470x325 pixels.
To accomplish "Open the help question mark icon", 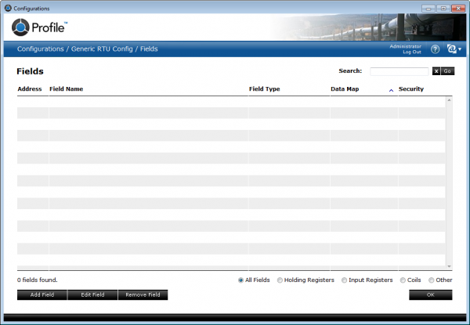I will point(435,49).
